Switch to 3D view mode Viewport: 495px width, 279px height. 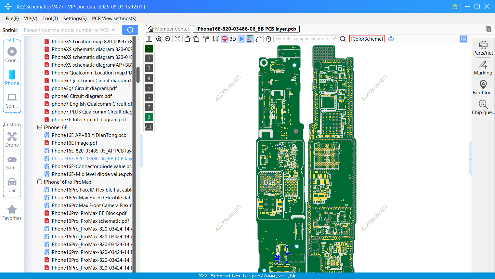pyautogui.click(x=233, y=39)
